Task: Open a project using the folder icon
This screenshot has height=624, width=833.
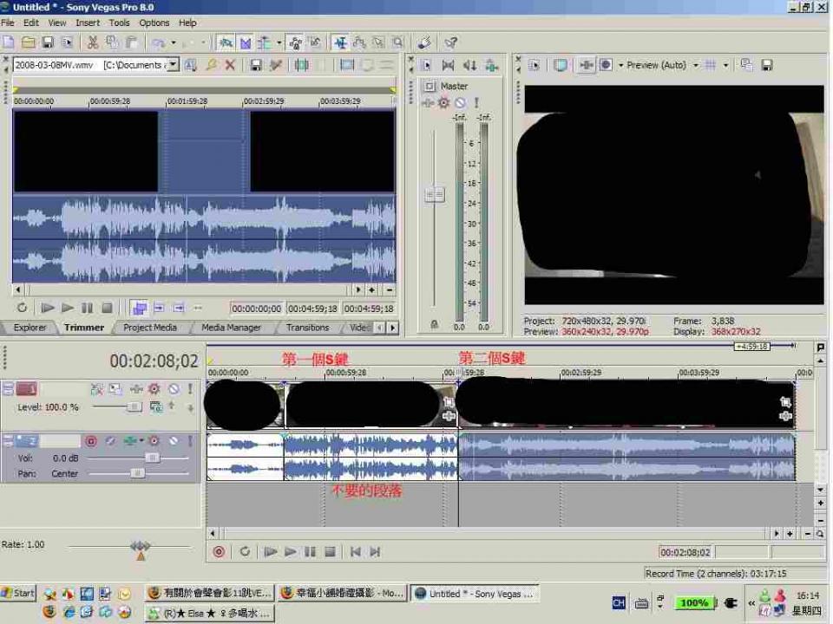Action: [28, 42]
